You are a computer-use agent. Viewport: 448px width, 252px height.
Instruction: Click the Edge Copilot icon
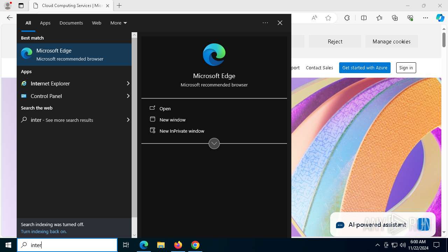[440, 18]
